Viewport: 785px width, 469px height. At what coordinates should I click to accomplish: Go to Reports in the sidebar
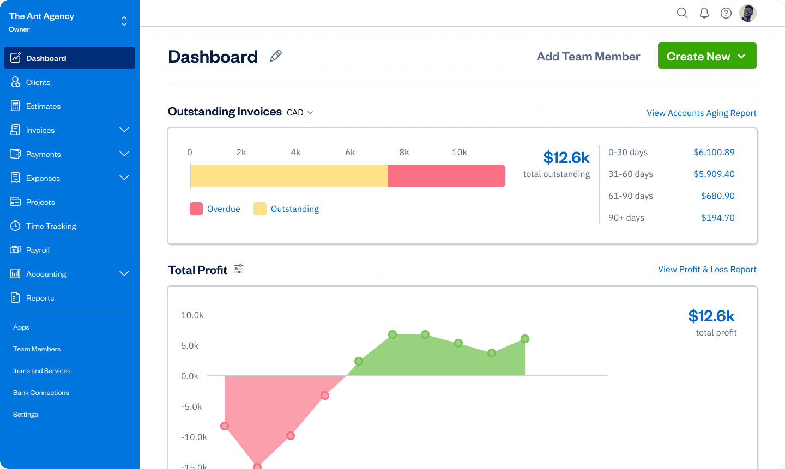coord(40,298)
